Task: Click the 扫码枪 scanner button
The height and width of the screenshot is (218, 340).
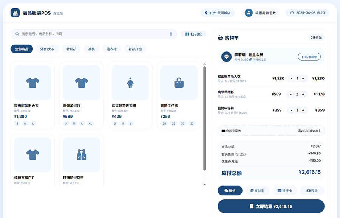Action: (x=193, y=34)
